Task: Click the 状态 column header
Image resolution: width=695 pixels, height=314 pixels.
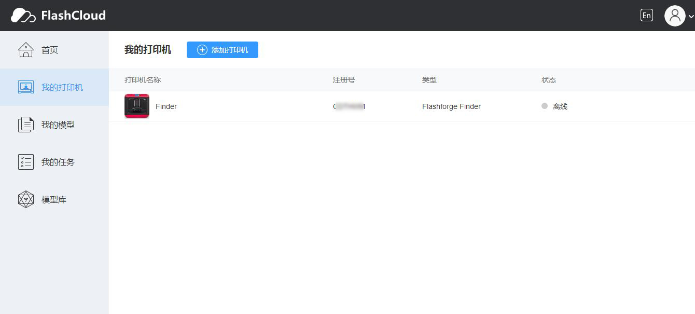Action: tap(549, 80)
